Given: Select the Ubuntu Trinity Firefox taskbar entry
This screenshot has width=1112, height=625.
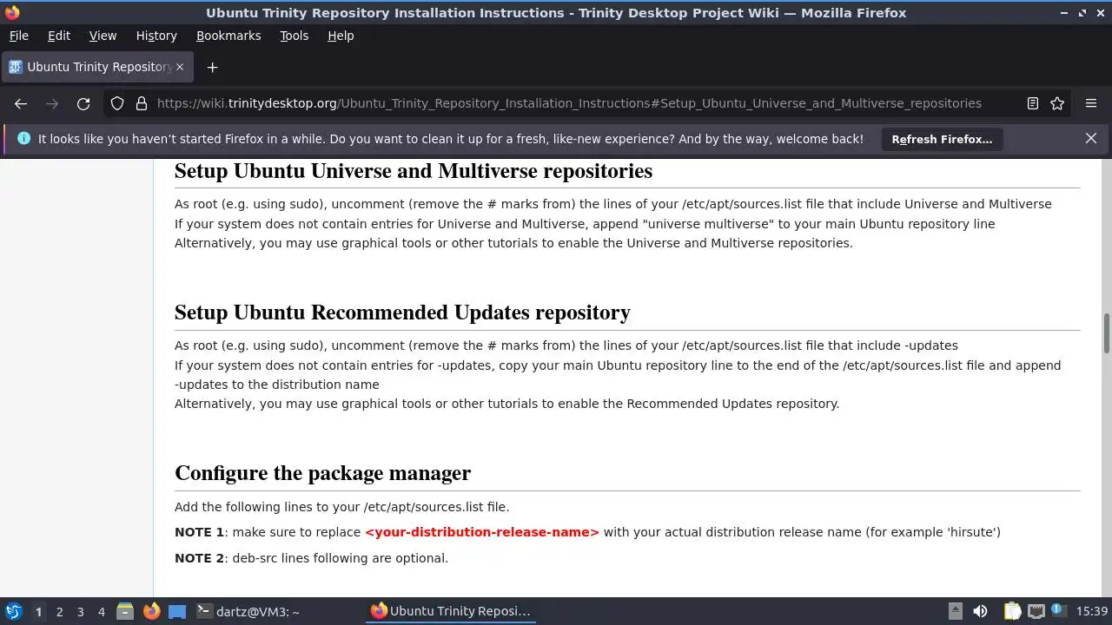Looking at the screenshot, I should 450,611.
